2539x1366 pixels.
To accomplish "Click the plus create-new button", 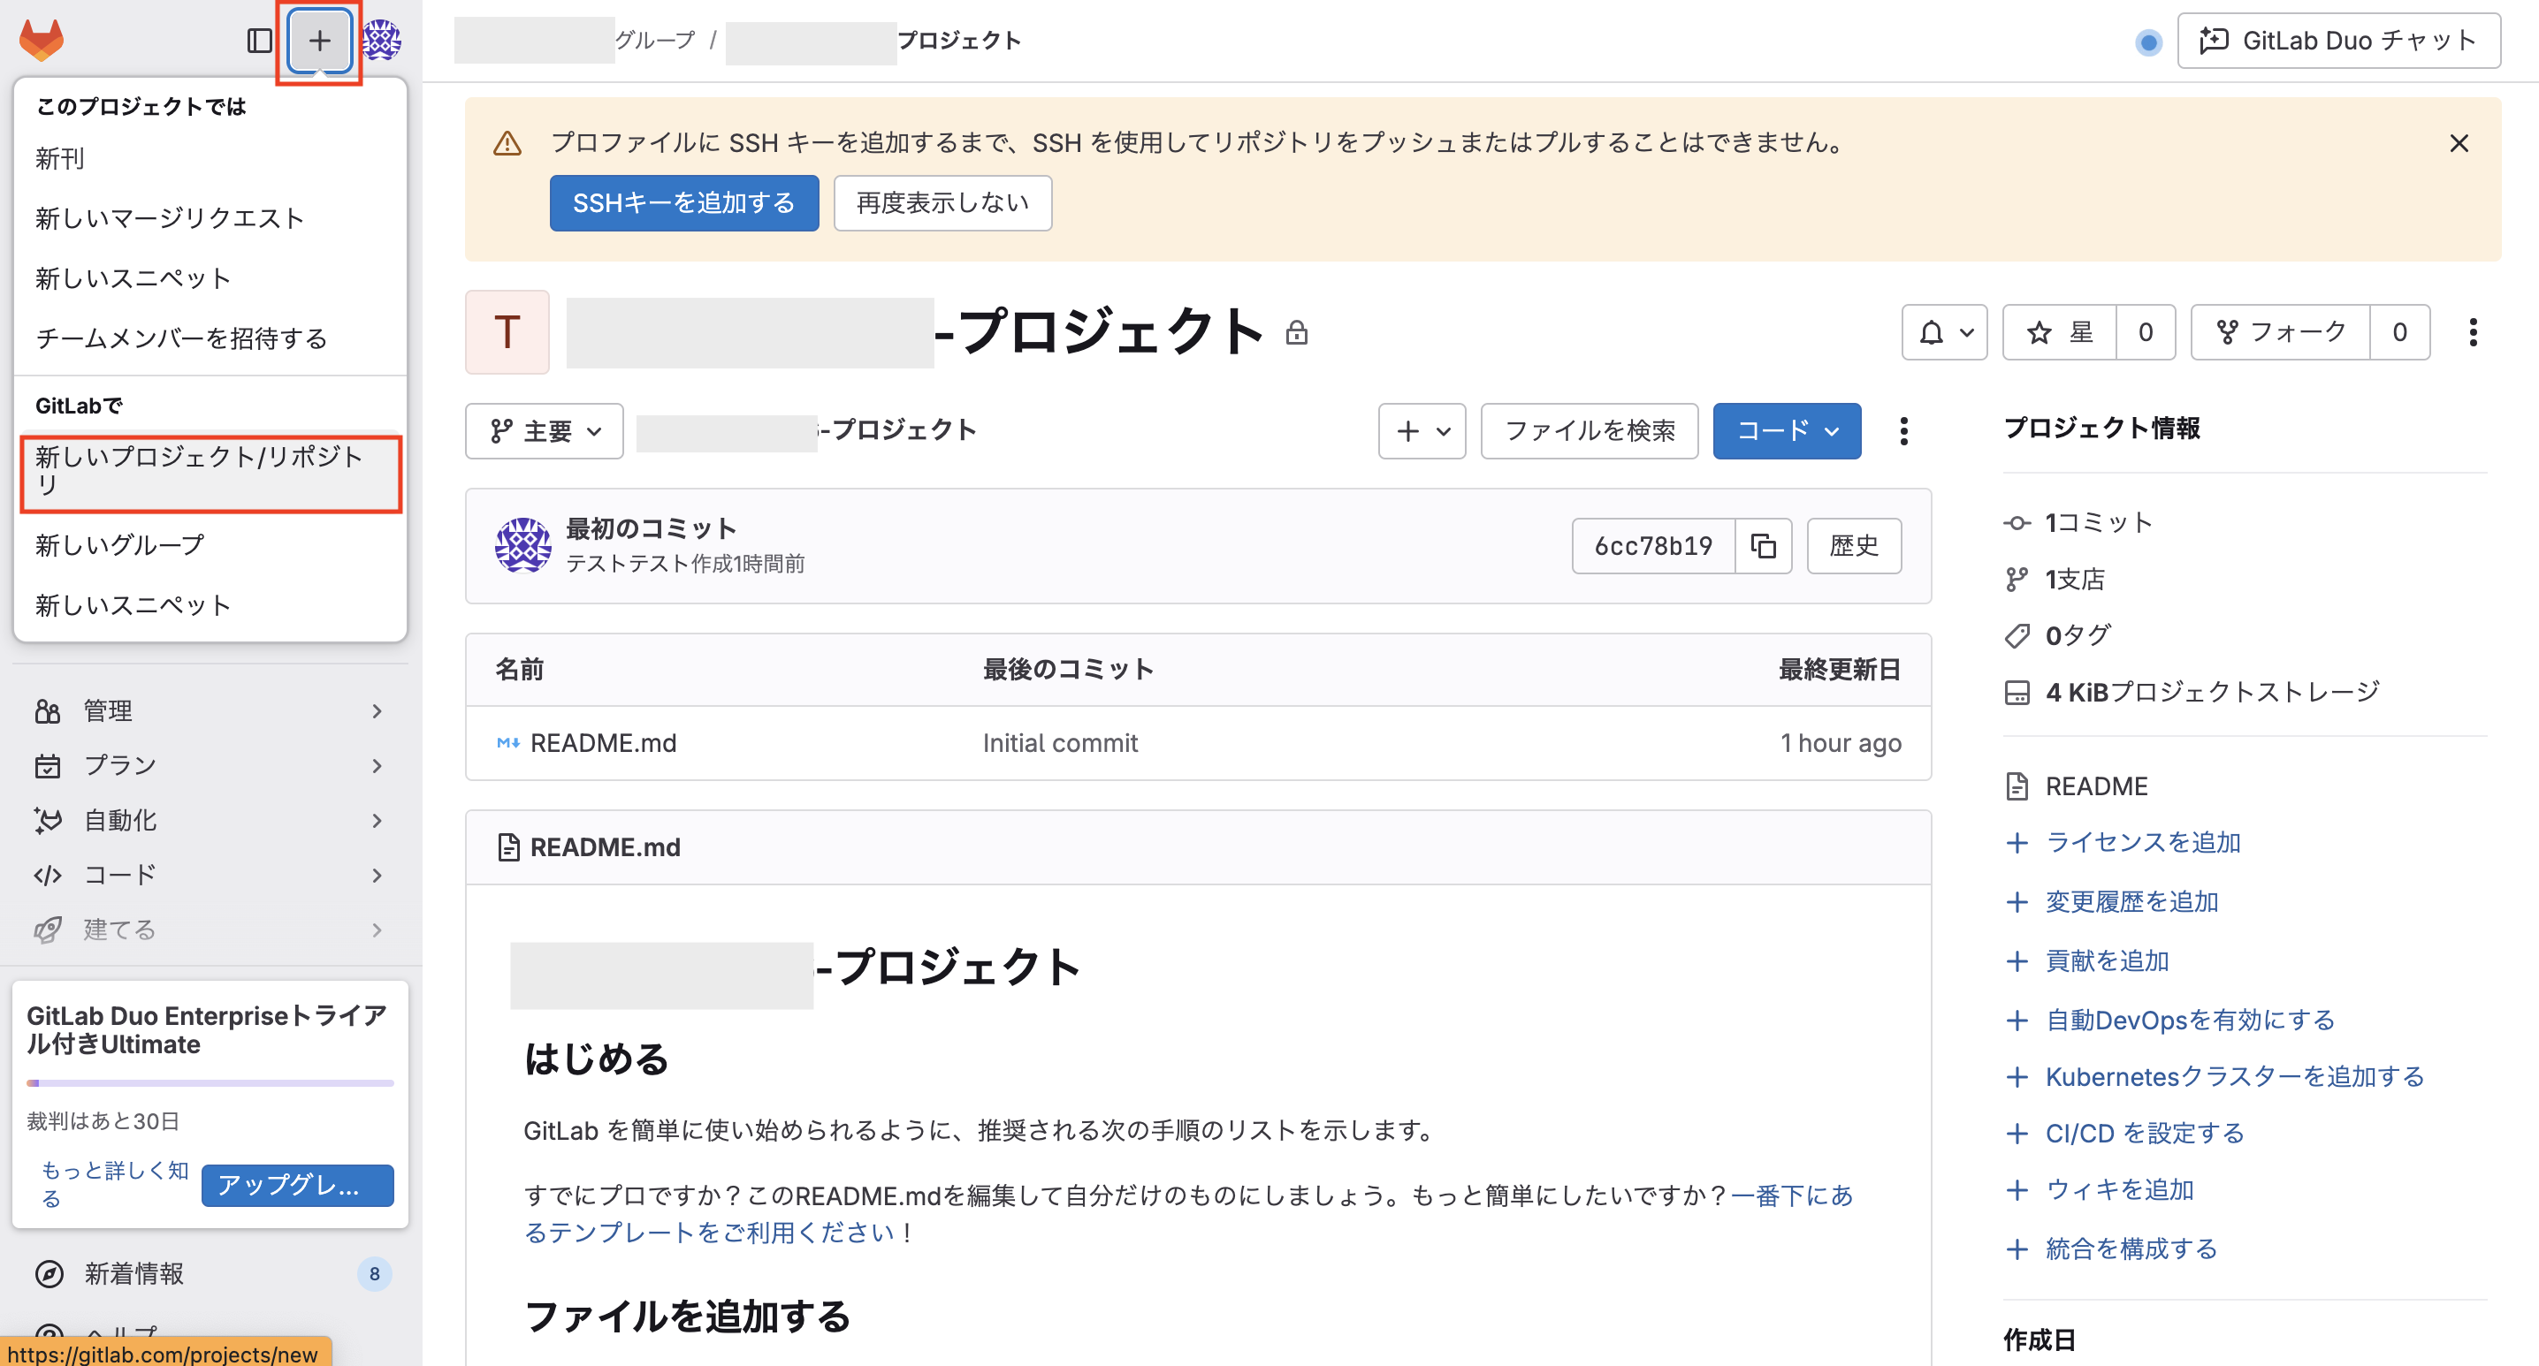I will (x=319, y=41).
